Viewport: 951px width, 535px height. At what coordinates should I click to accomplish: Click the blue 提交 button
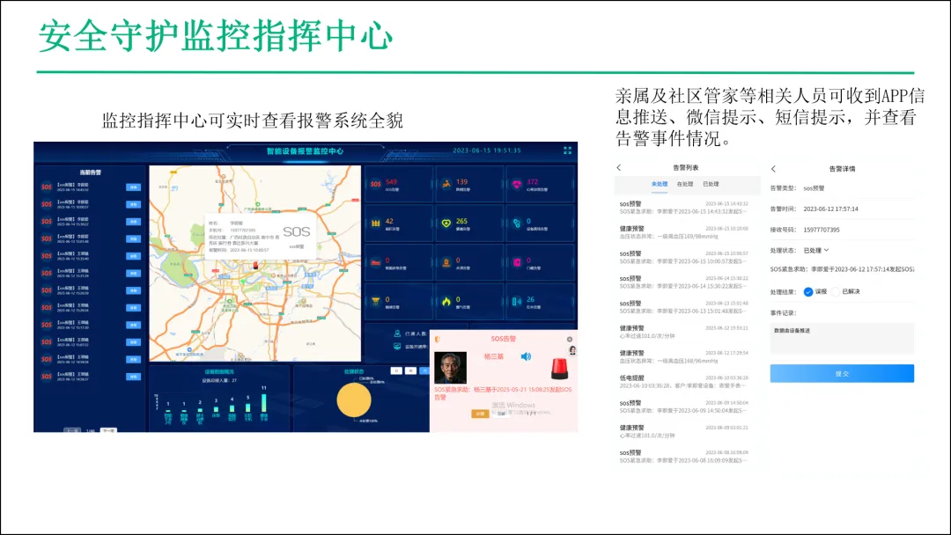[842, 373]
